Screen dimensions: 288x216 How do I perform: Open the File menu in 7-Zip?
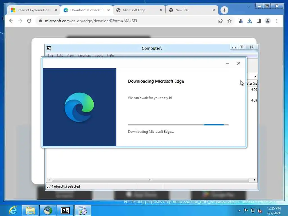pyautogui.click(x=51, y=55)
